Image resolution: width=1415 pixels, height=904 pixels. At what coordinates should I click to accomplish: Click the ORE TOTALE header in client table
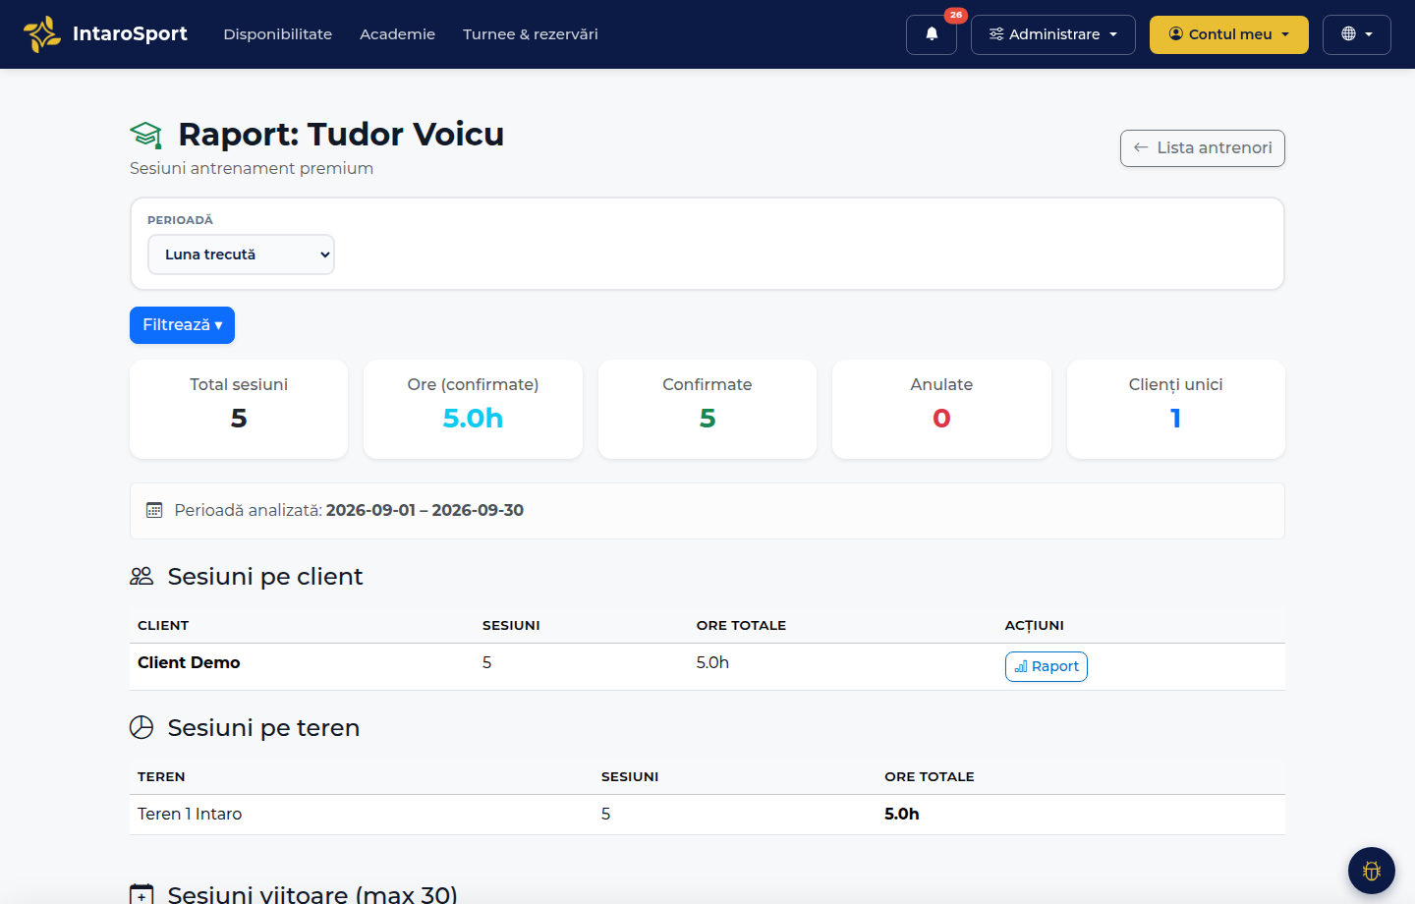(x=741, y=626)
